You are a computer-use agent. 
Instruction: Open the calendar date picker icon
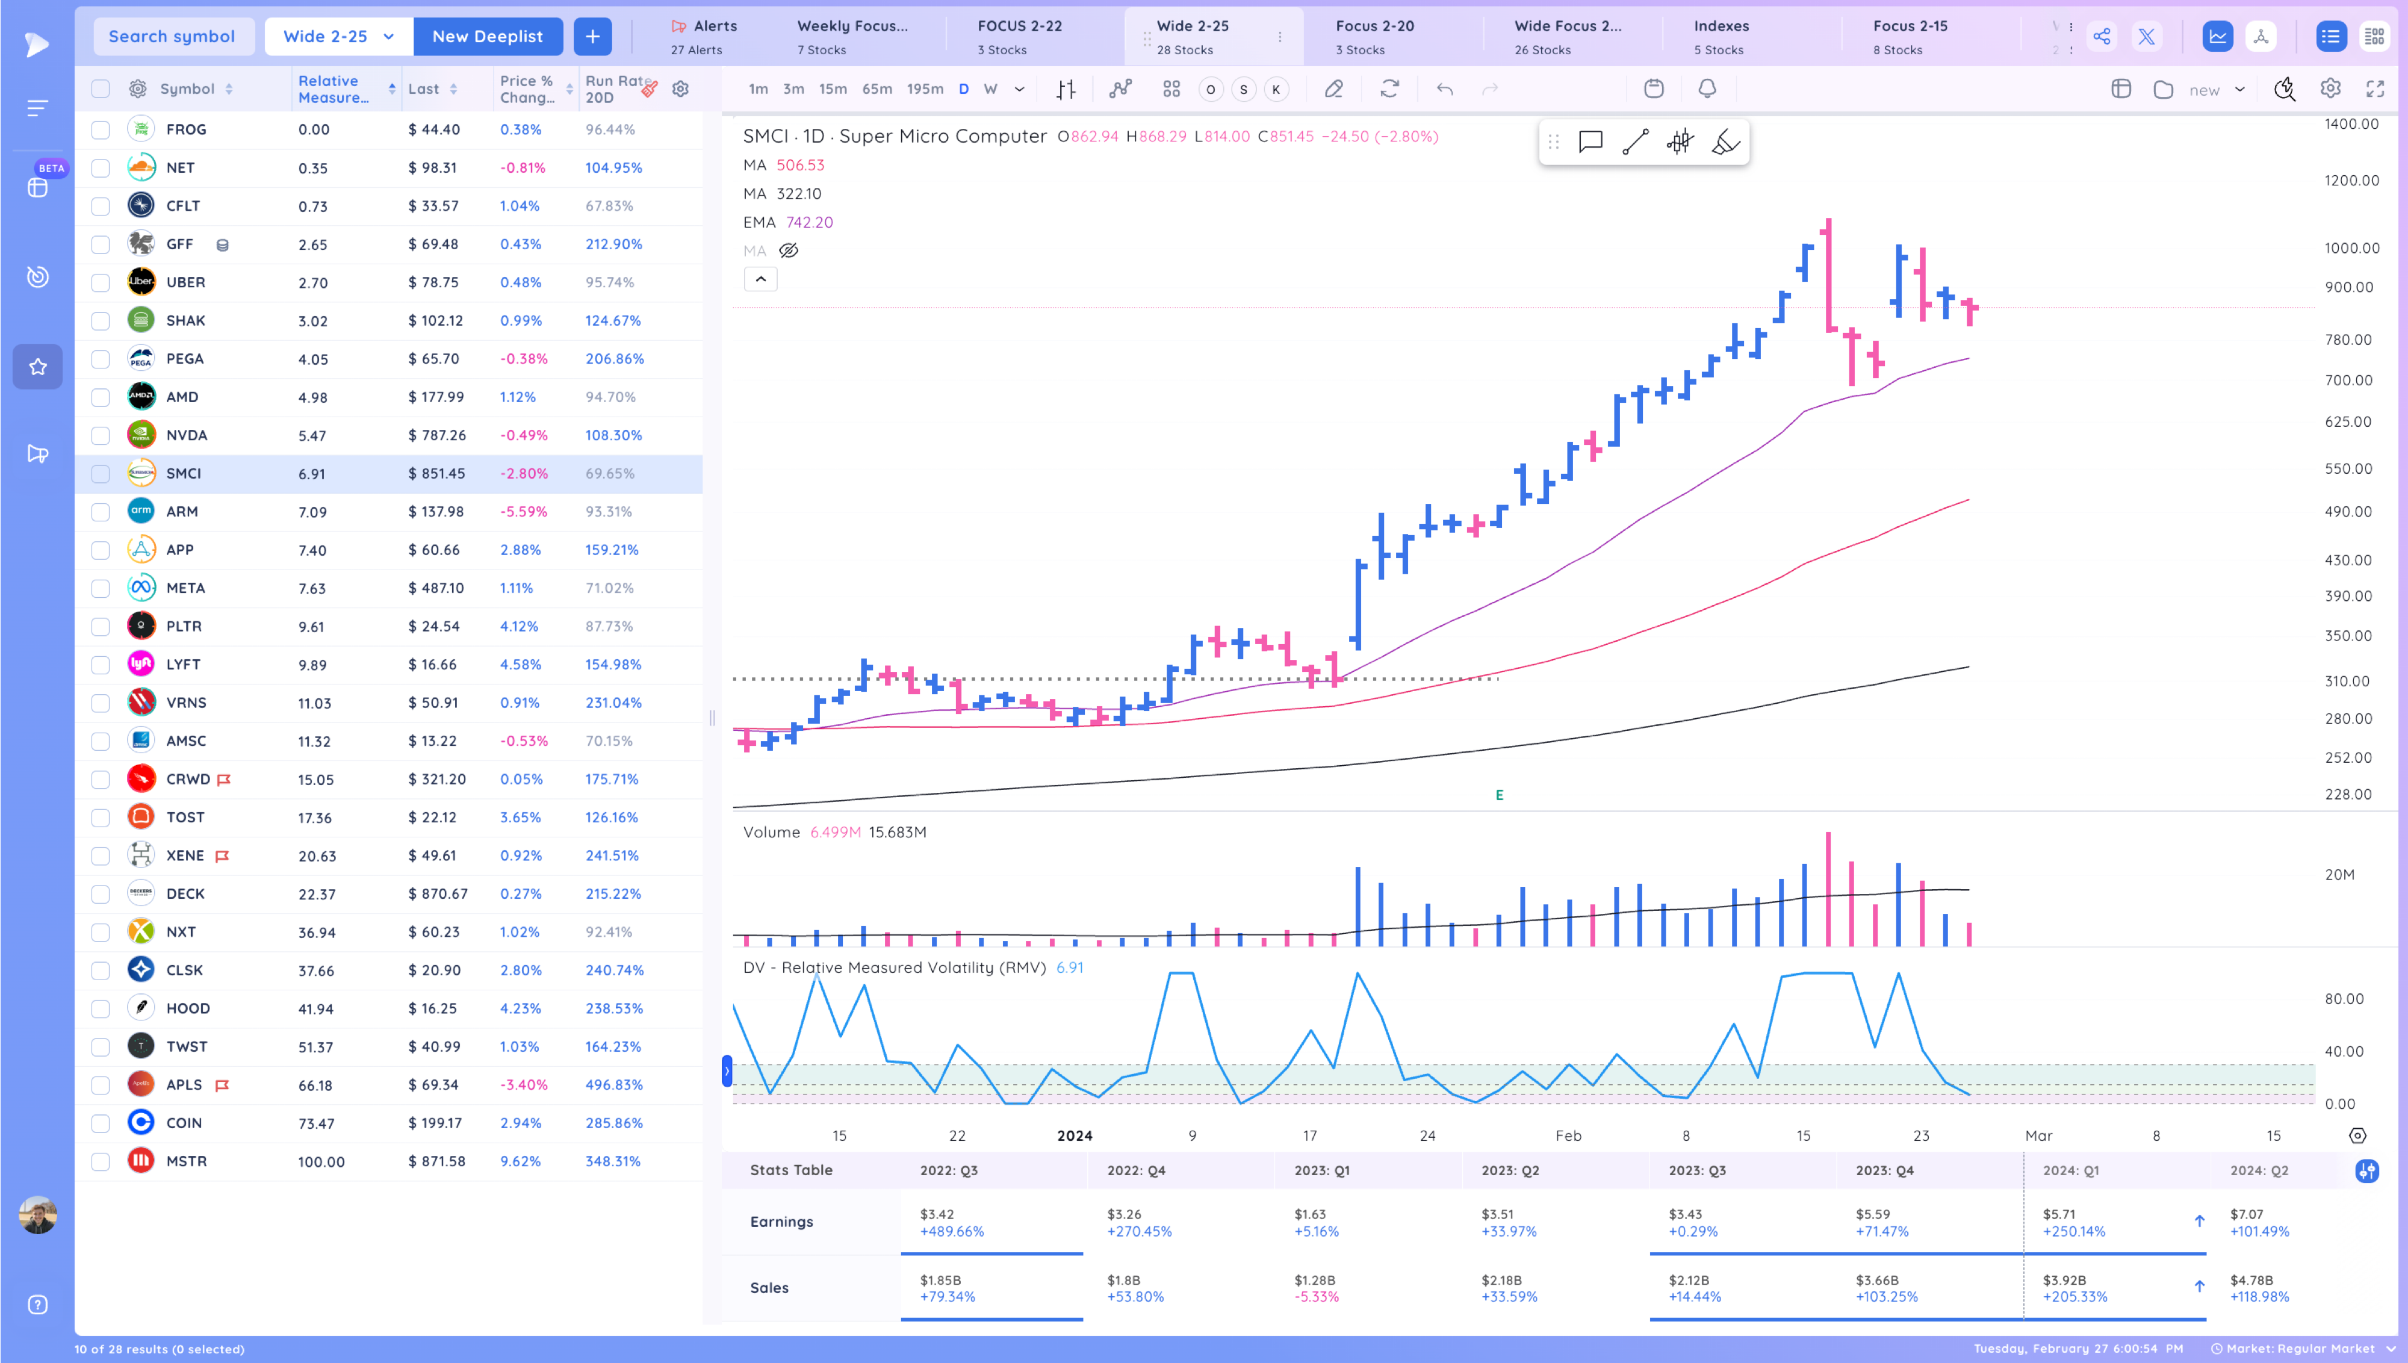(1654, 89)
